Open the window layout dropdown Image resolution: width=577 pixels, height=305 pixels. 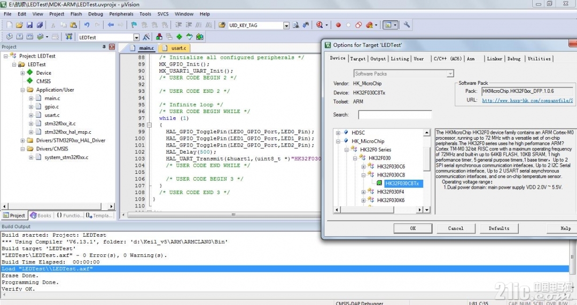click(x=395, y=25)
